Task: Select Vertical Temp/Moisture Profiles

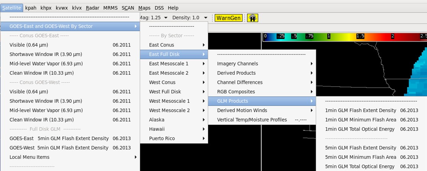Action: coord(262,120)
